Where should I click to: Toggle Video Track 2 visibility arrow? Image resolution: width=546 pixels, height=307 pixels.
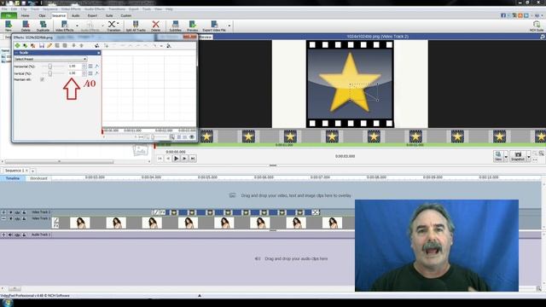(10, 212)
